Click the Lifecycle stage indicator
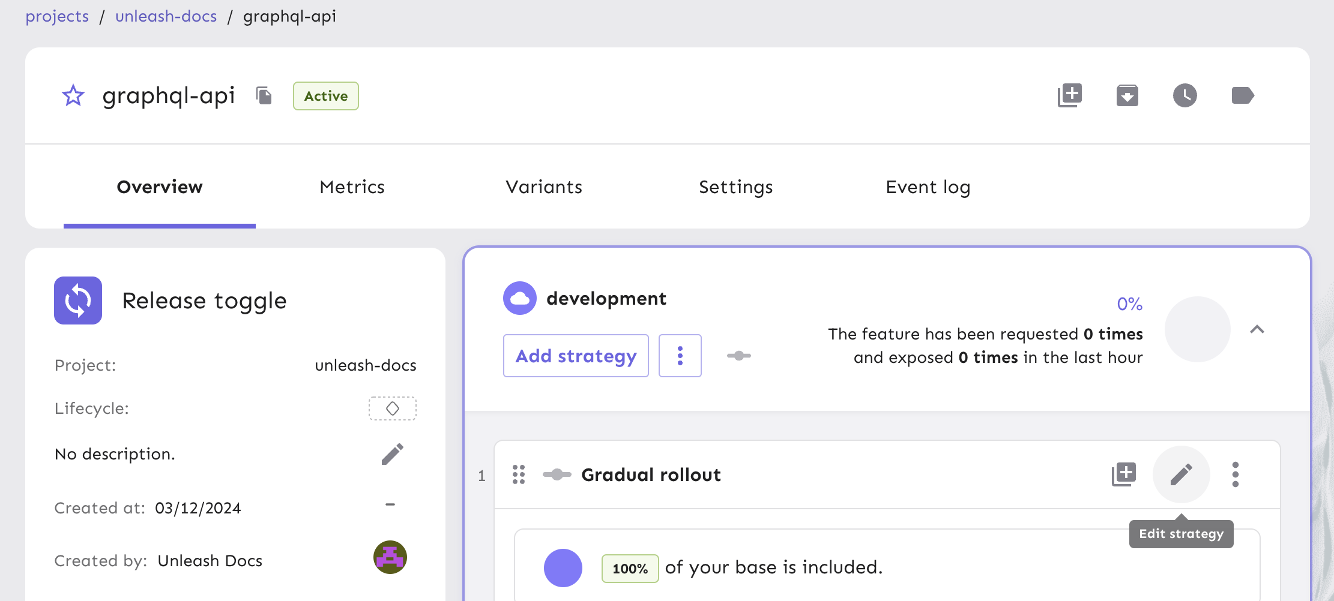1334x601 pixels. [392, 408]
